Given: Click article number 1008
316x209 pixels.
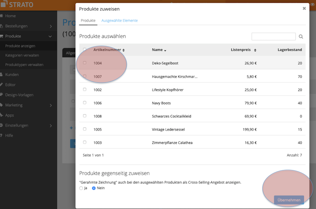Looking at the screenshot, I should pos(98,116).
